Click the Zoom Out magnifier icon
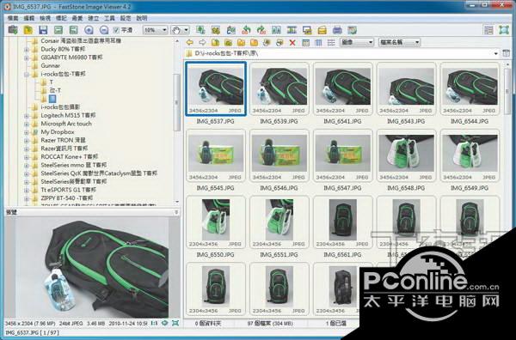This screenshot has width=516, height=340. [x=104, y=30]
